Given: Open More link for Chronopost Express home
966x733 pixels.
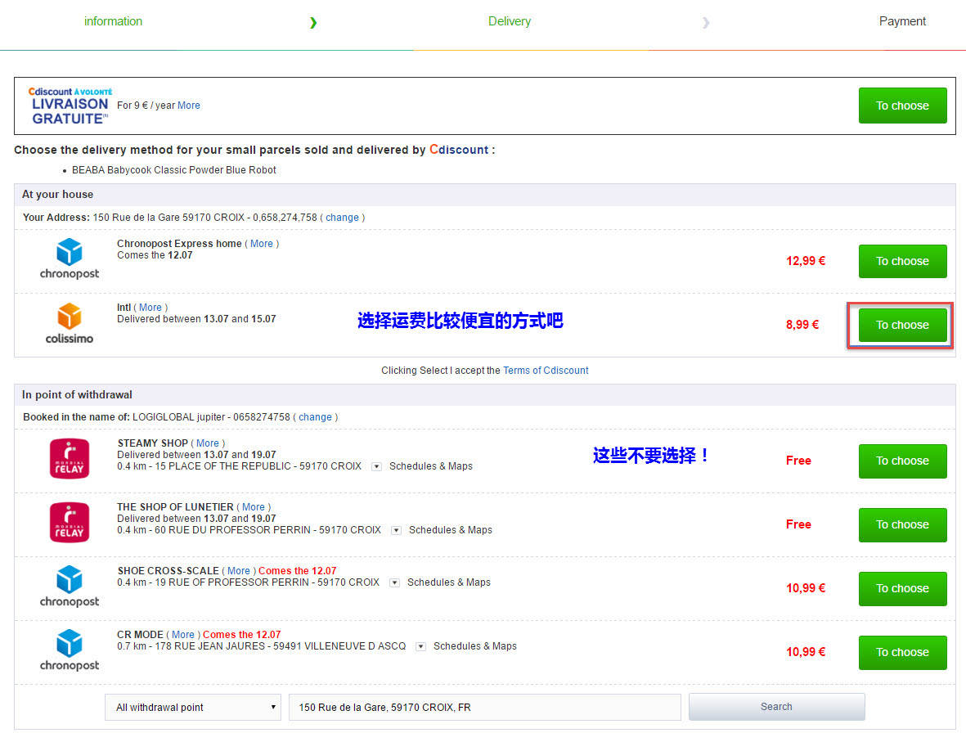Looking at the screenshot, I should point(261,243).
